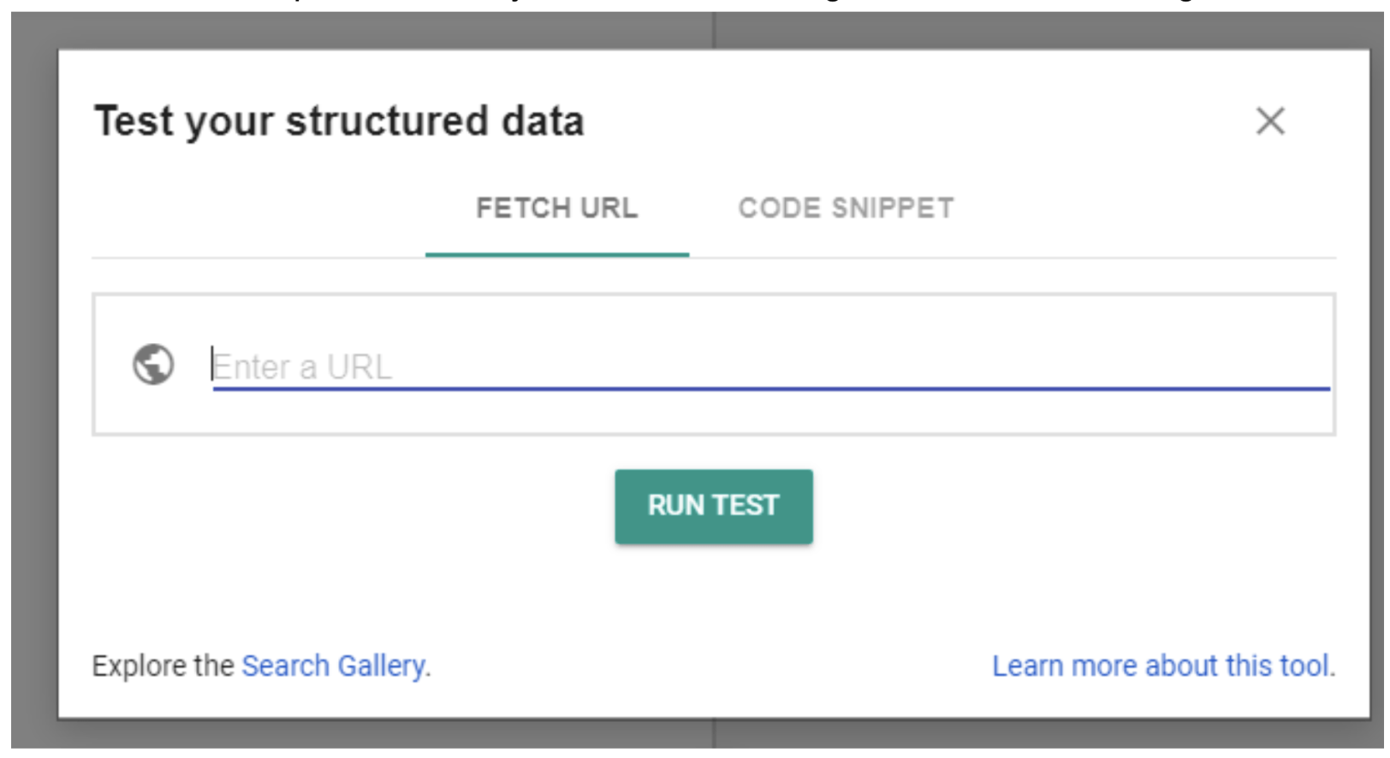Click the green underline beneath Fetch URL
This screenshot has height=758, width=1390.
[557, 254]
